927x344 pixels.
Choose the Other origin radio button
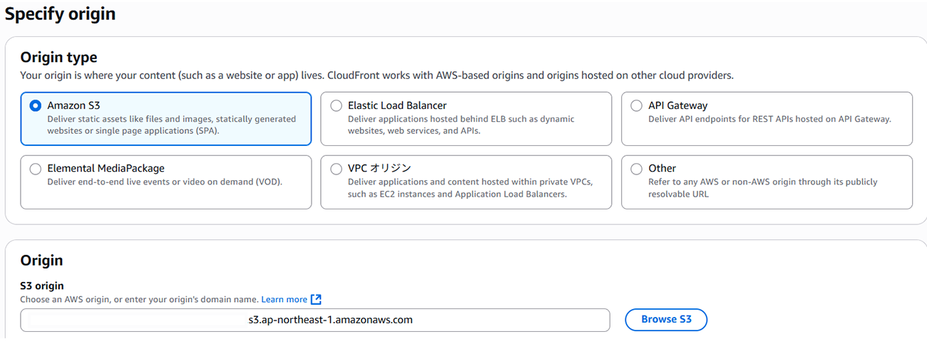636,169
